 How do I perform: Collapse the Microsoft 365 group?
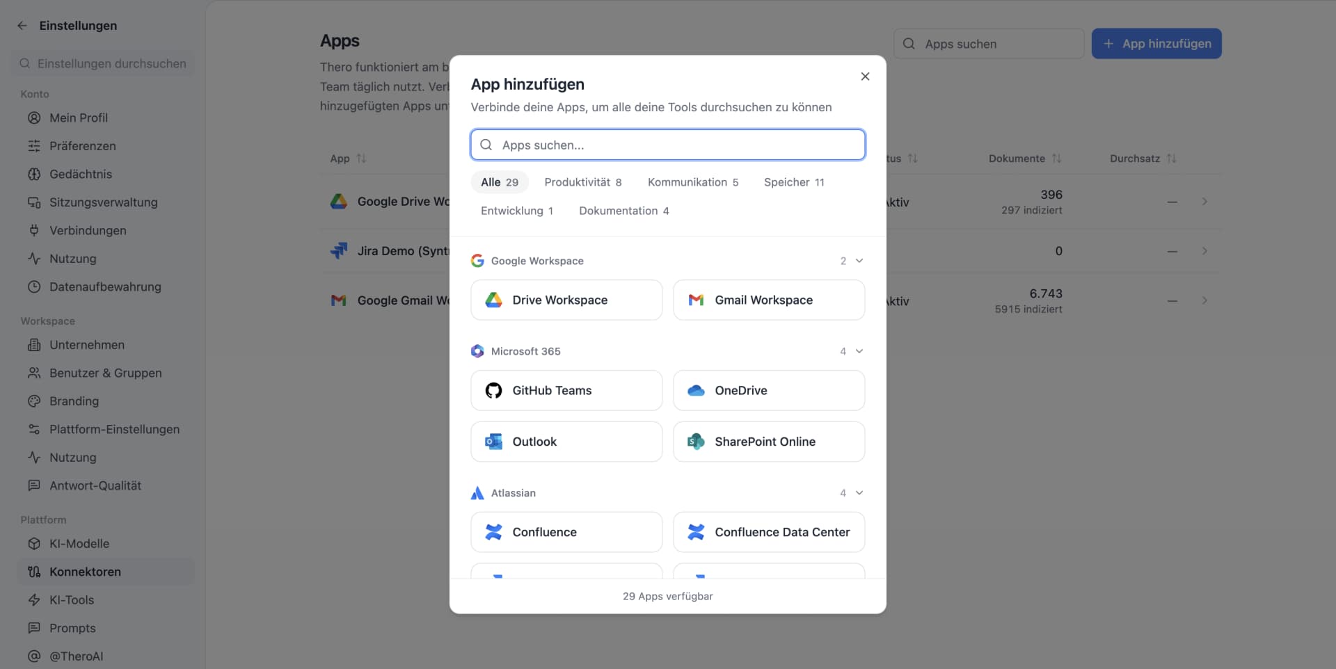pos(859,351)
